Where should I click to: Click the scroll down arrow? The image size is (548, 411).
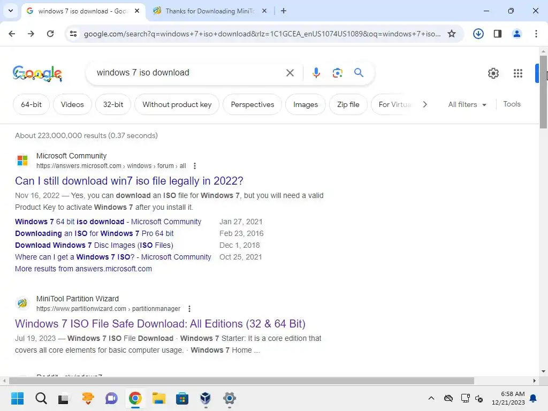pos(543,371)
